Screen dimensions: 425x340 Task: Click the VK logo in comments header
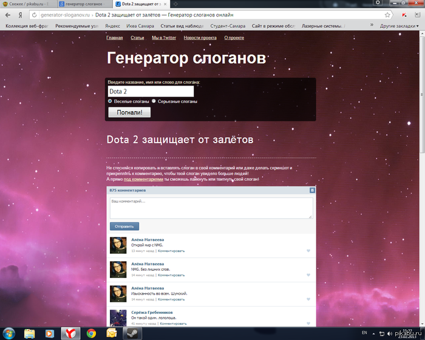312,190
